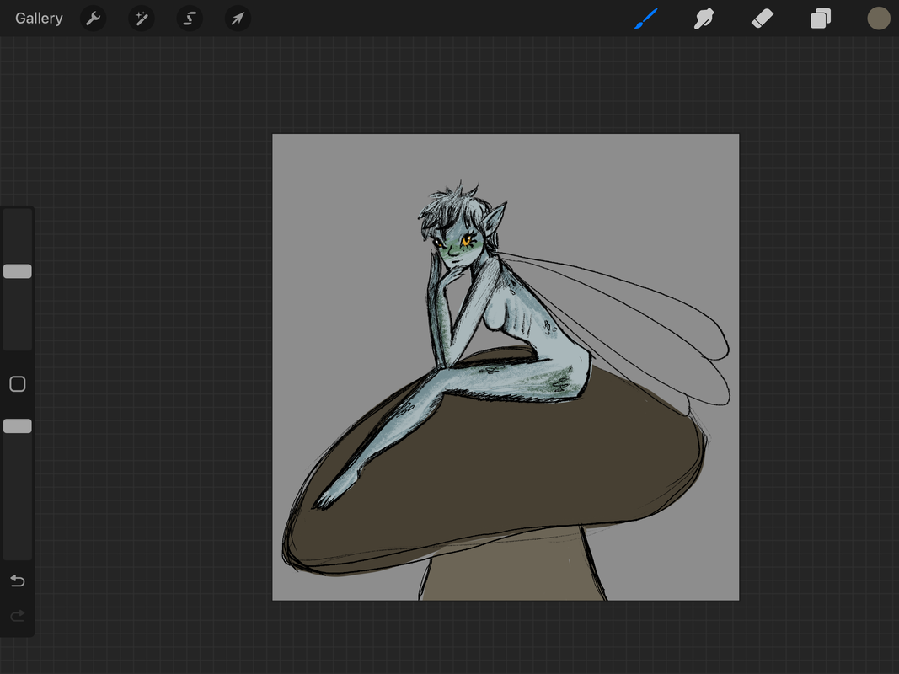Select the Eraser tool

coord(762,19)
